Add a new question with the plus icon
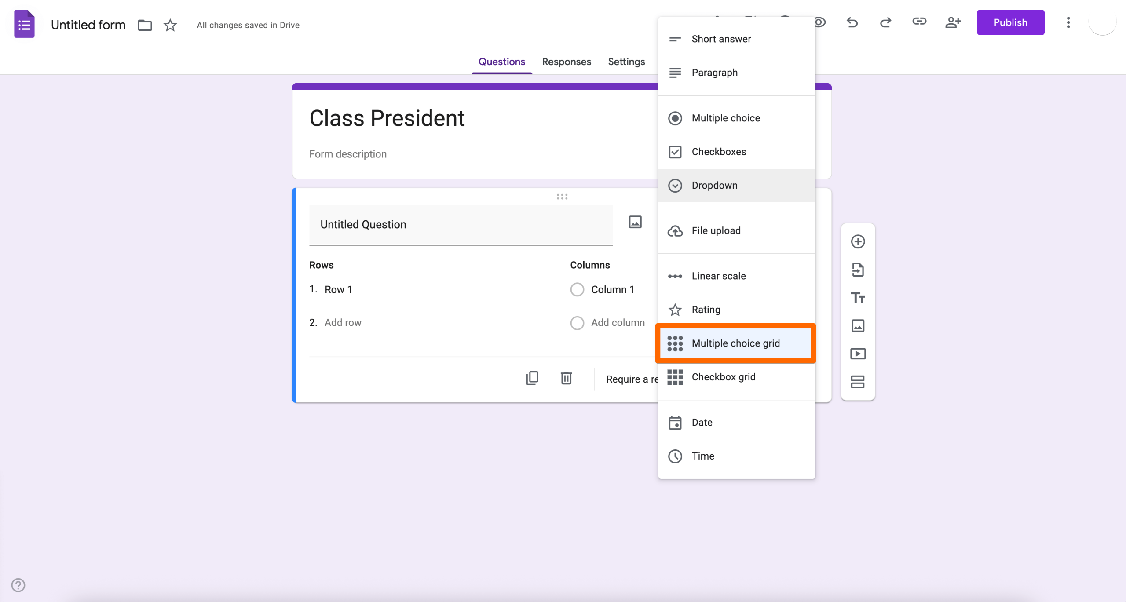This screenshot has width=1126, height=602. click(858, 241)
